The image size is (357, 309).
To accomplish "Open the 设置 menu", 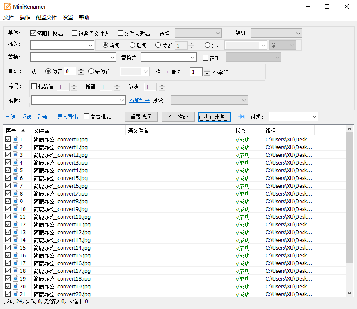I will 67,18.
